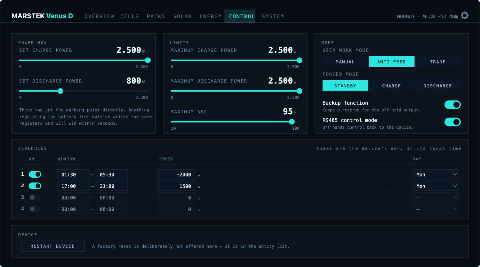Select Manual user work mode

click(x=345, y=61)
